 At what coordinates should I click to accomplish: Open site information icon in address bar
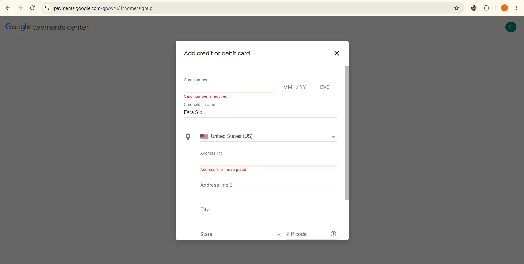click(47, 8)
